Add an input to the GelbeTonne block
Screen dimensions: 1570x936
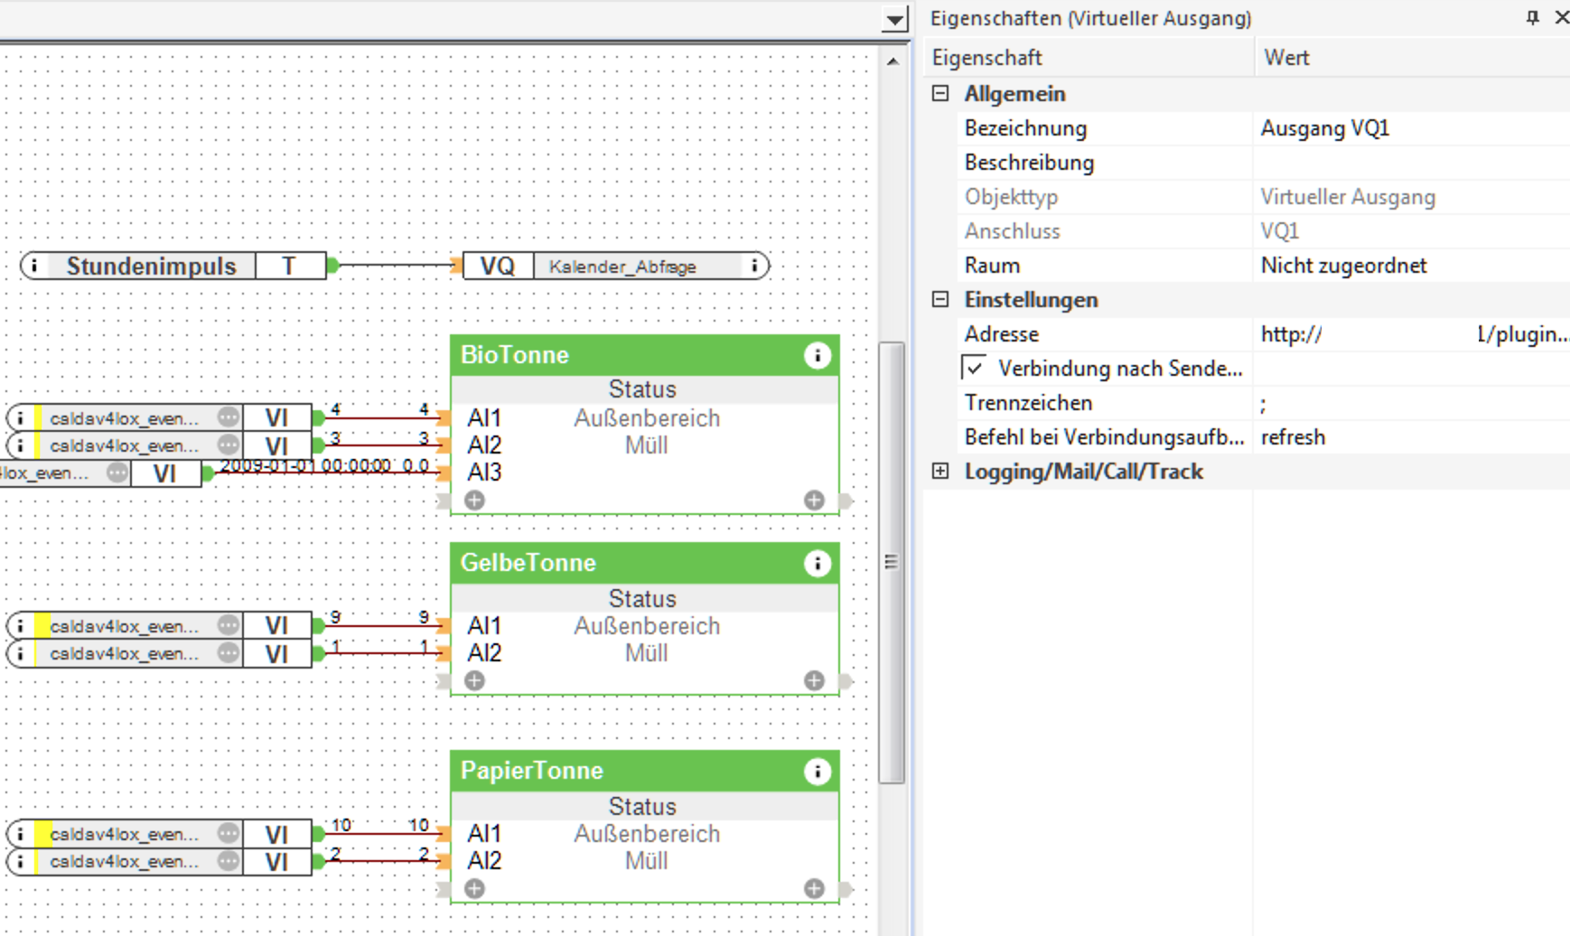474,681
